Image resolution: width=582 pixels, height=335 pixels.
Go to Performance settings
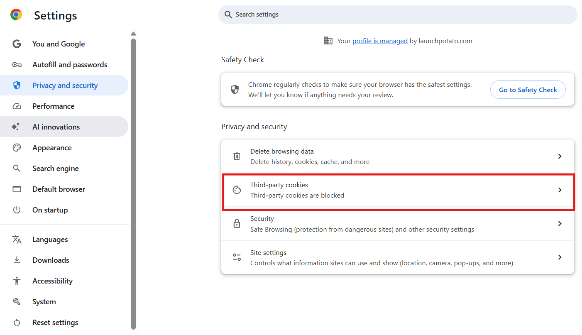coord(64,106)
